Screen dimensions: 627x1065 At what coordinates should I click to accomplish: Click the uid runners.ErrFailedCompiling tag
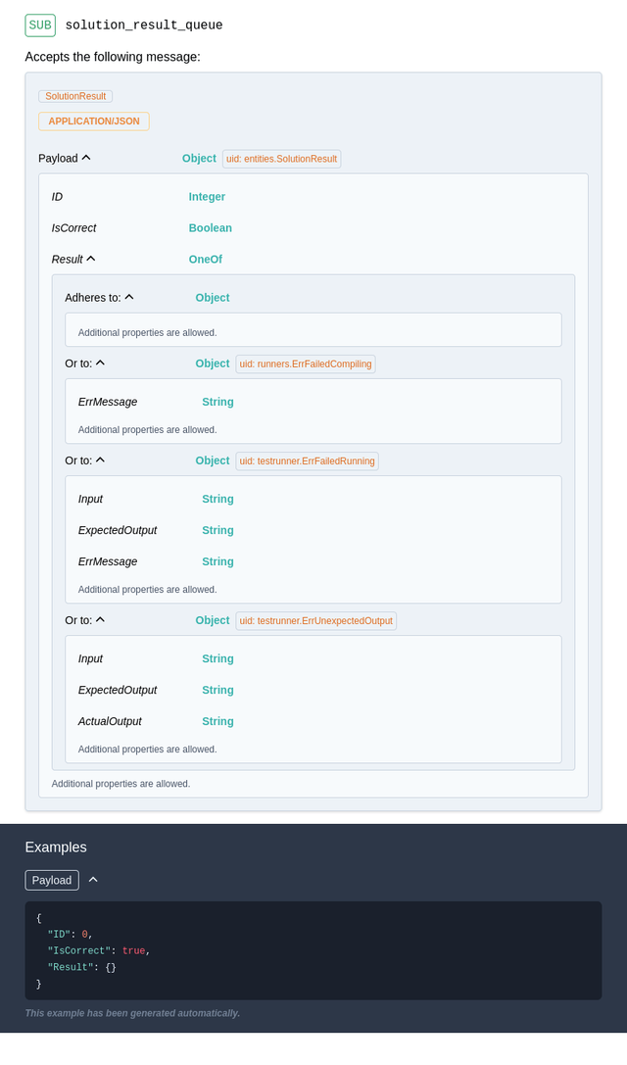pos(306,364)
